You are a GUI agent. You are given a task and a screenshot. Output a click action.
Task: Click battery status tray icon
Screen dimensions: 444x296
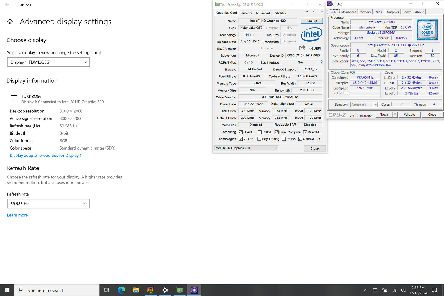(385, 290)
